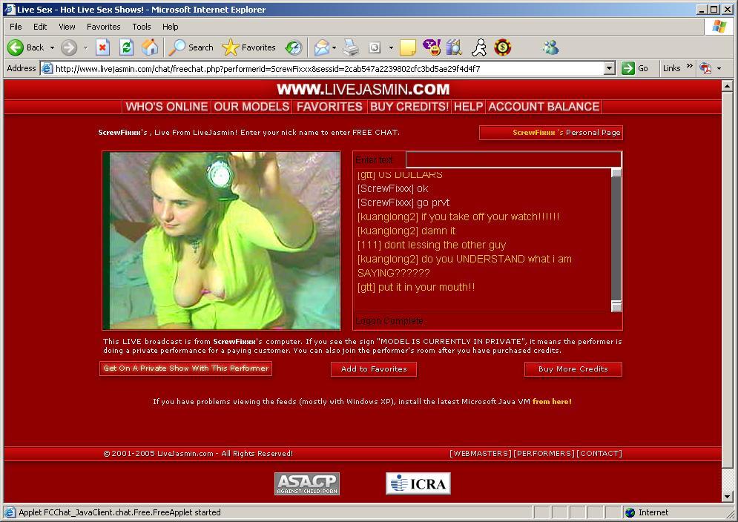Screen dimensions: 738x522
Task: Click the Research books toolbar icon
Action: click(x=455, y=47)
